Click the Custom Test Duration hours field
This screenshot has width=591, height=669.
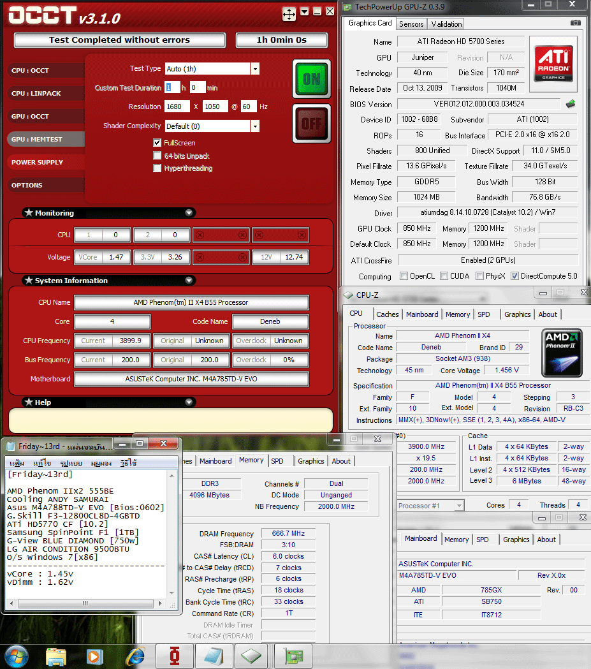click(x=172, y=87)
